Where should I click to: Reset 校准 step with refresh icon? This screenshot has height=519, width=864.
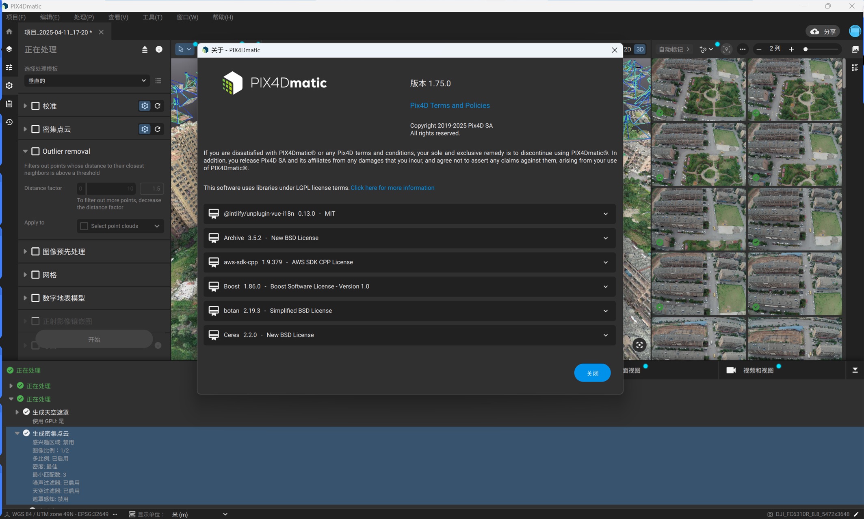(x=158, y=106)
